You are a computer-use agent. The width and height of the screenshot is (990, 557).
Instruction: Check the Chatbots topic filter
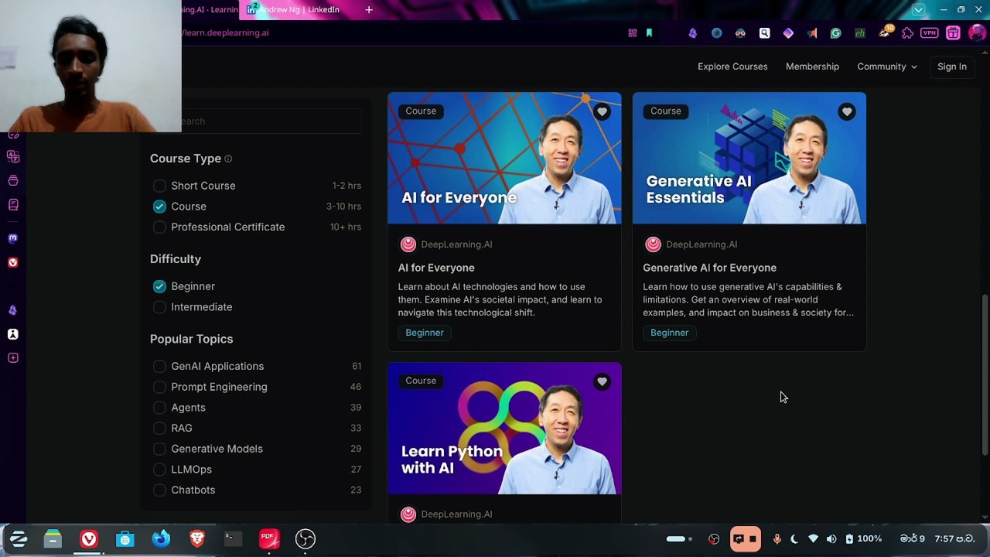(159, 490)
